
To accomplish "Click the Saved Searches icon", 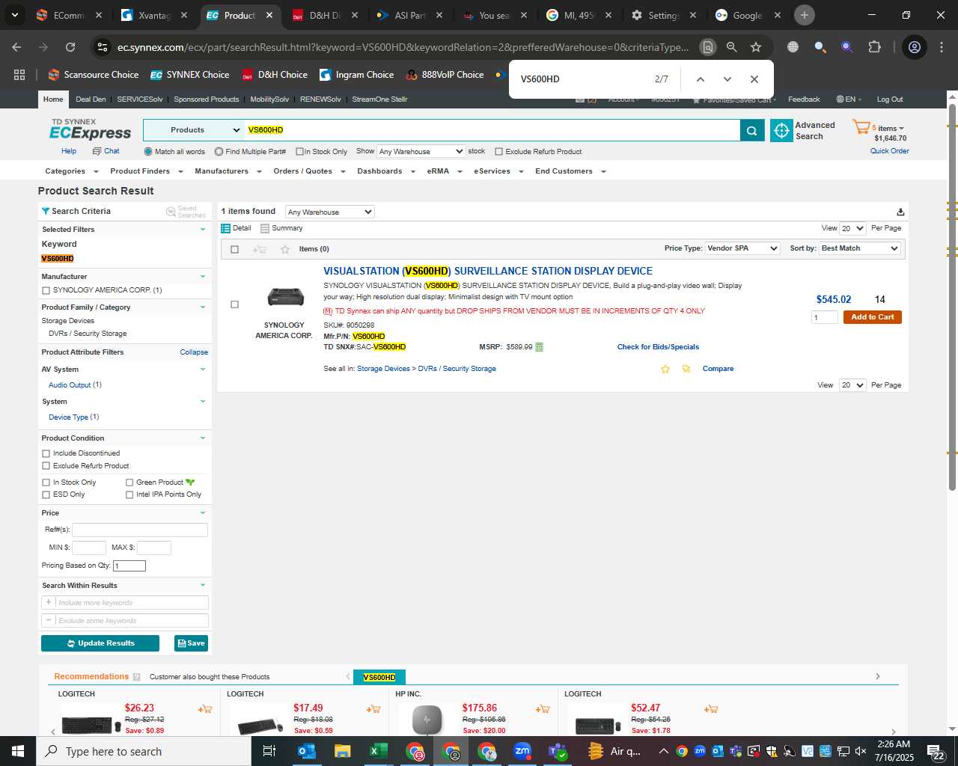I will tap(171, 212).
